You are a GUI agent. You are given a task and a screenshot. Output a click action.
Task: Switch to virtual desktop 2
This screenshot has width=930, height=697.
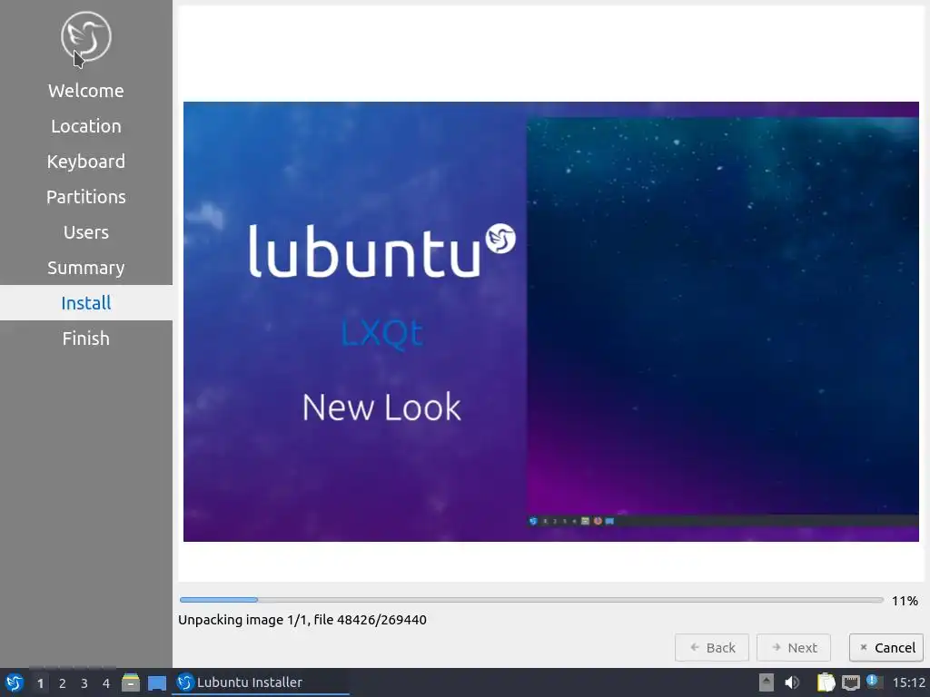pos(63,683)
